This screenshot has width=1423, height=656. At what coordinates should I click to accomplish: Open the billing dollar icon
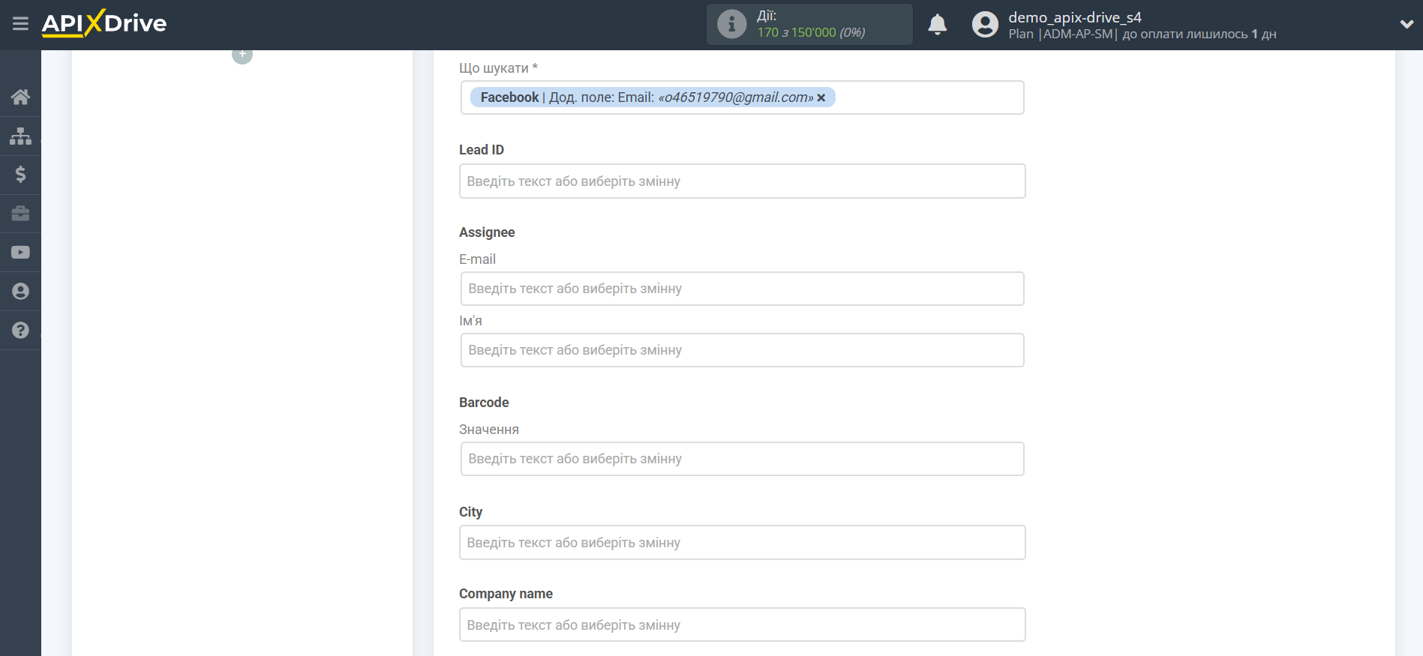[x=20, y=175]
